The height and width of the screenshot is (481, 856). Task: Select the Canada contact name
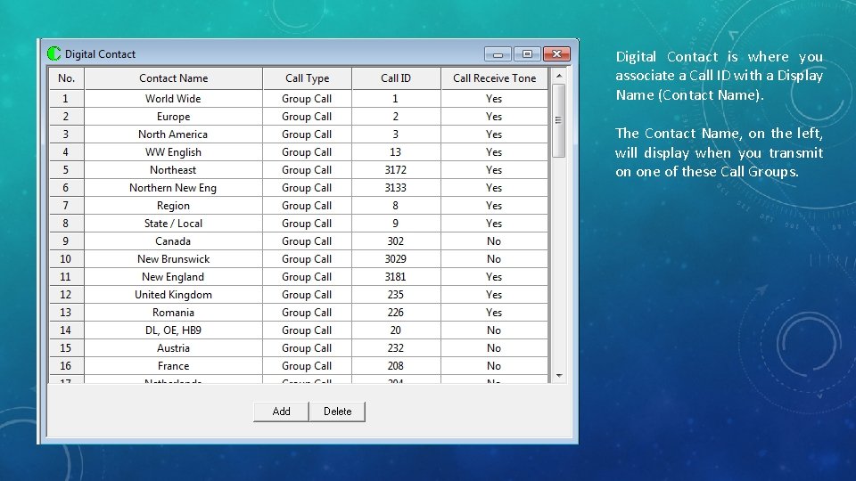[x=174, y=241]
